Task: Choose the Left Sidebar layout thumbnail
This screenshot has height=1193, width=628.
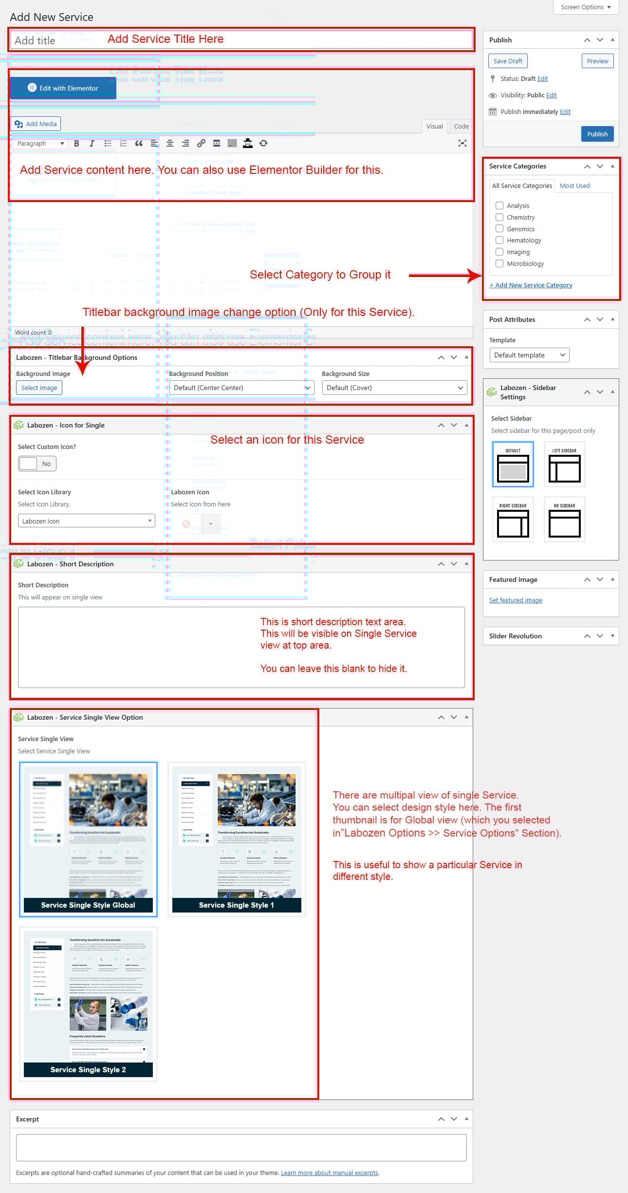Action: [x=564, y=465]
